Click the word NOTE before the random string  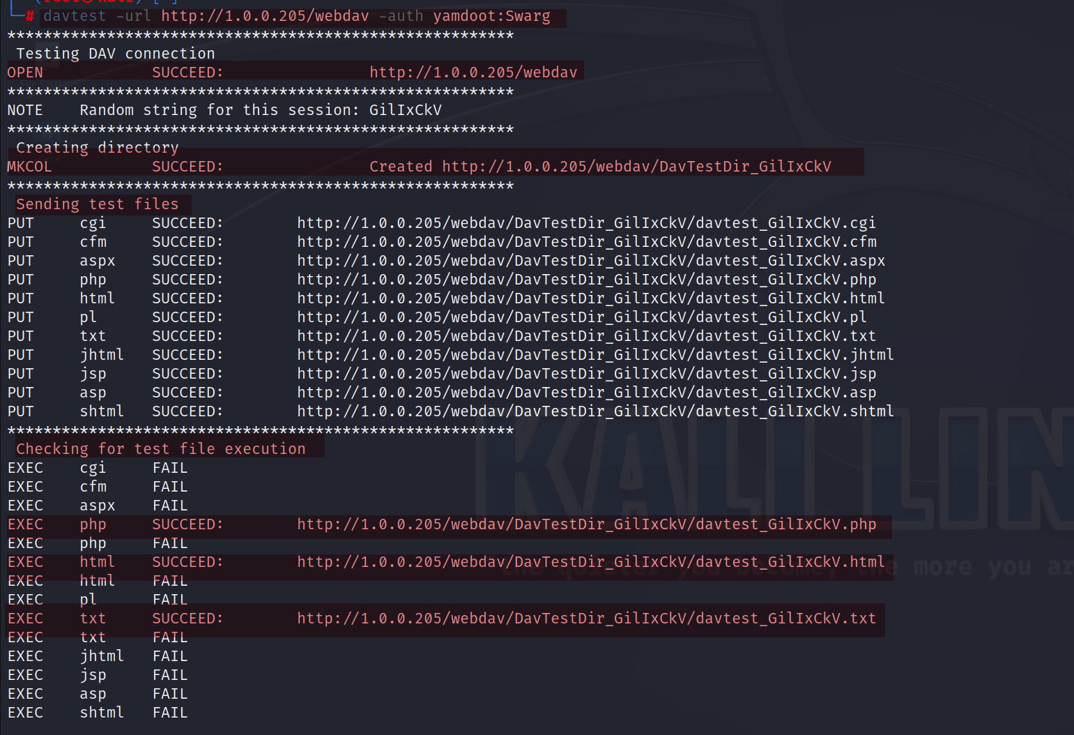coord(25,110)
